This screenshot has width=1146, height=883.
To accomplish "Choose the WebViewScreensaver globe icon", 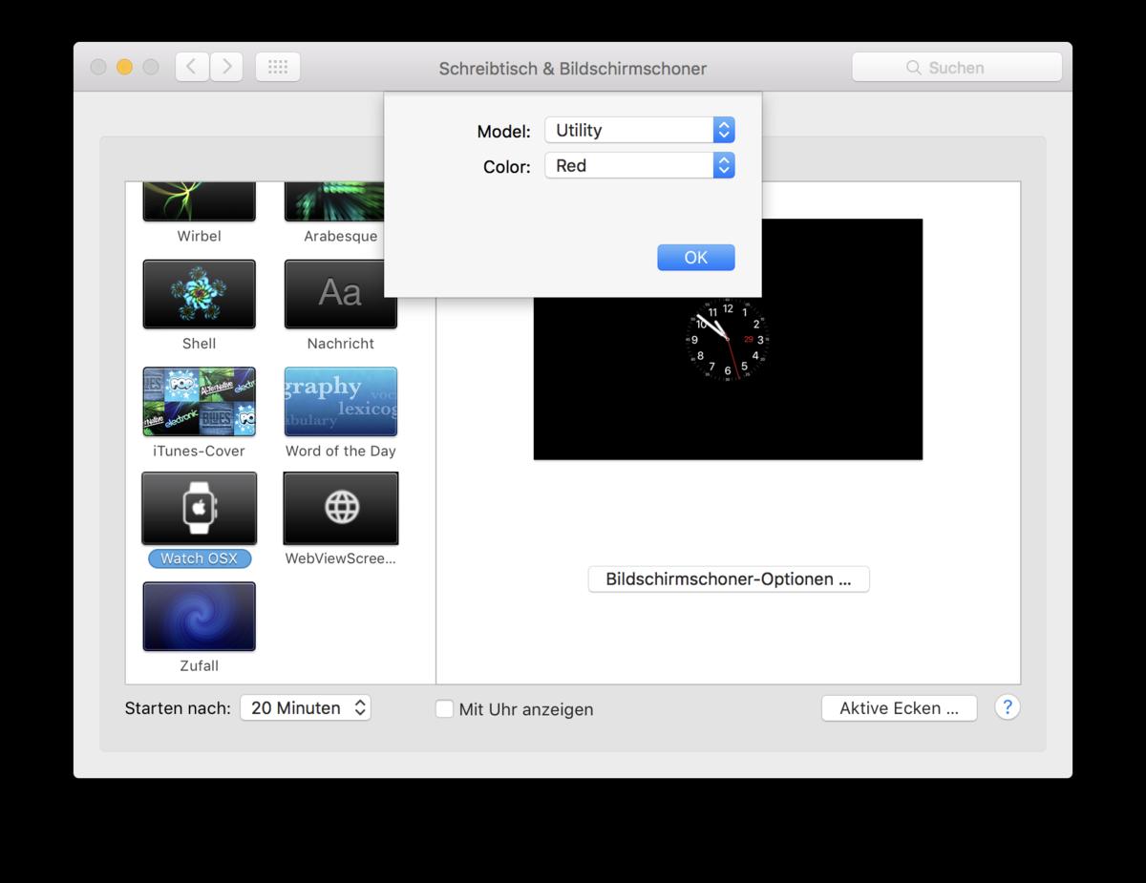I will tap(341, 508).
